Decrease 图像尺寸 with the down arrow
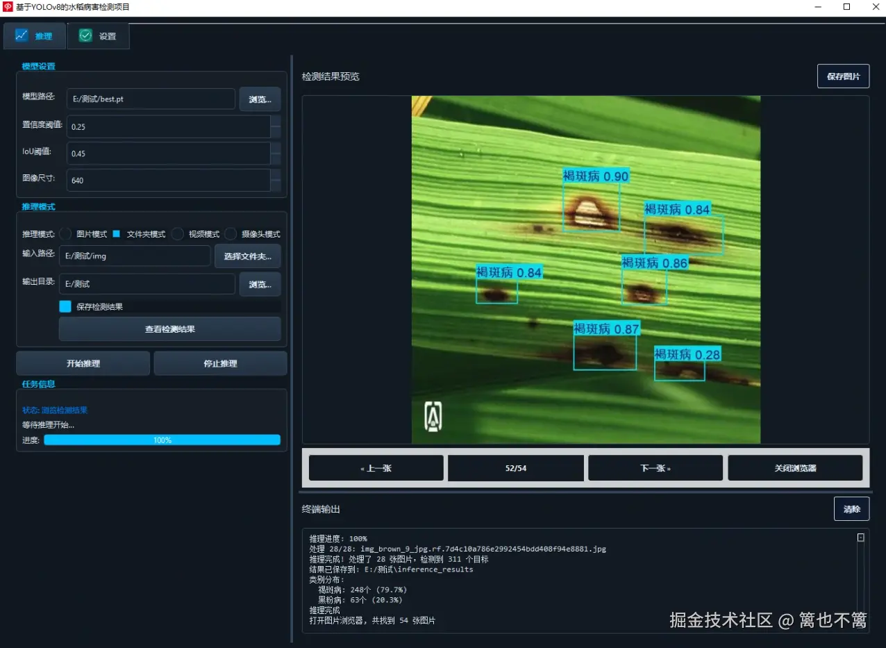886x648 pixels. (x=276, y=185)
